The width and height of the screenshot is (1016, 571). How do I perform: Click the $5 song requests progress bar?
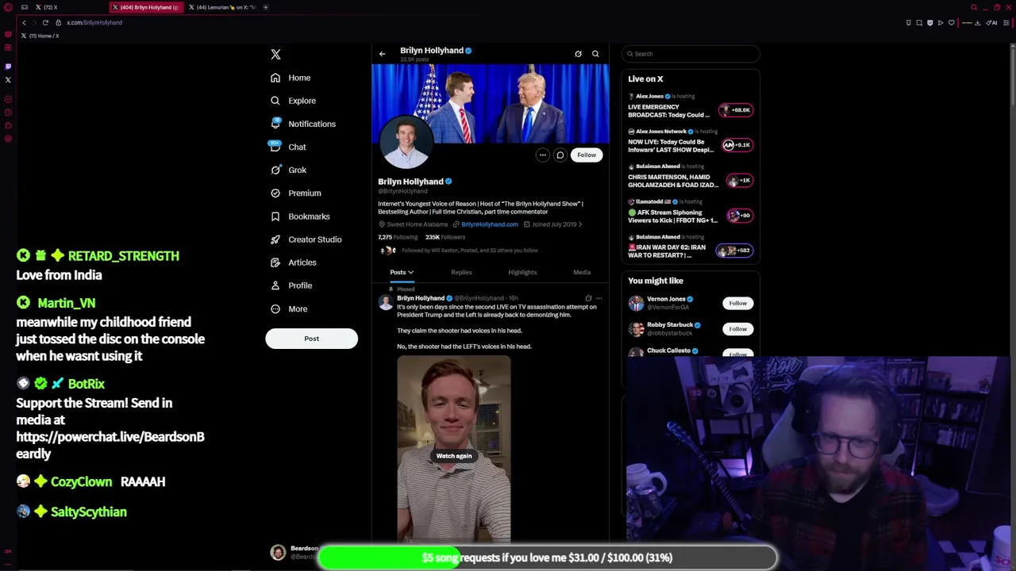pyautogui.click(x=548, y=558)
